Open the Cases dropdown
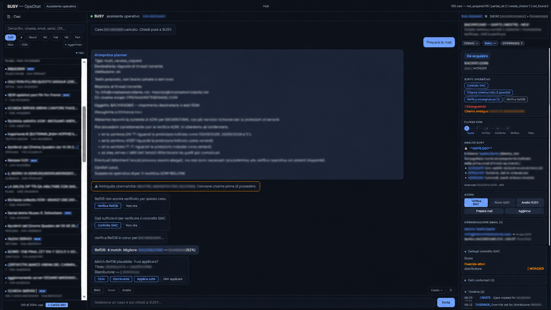Screen dimensions: 551x310 pyautogui.click(x=437, y=290)
